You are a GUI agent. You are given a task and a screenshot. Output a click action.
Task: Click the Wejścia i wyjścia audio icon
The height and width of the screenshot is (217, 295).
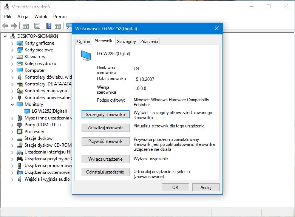tap(20, 179)
